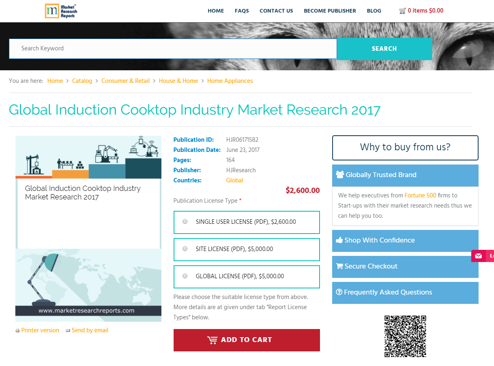Go to Home breadcrumb link
494x366 pixels.
click(x=55, y=81)
